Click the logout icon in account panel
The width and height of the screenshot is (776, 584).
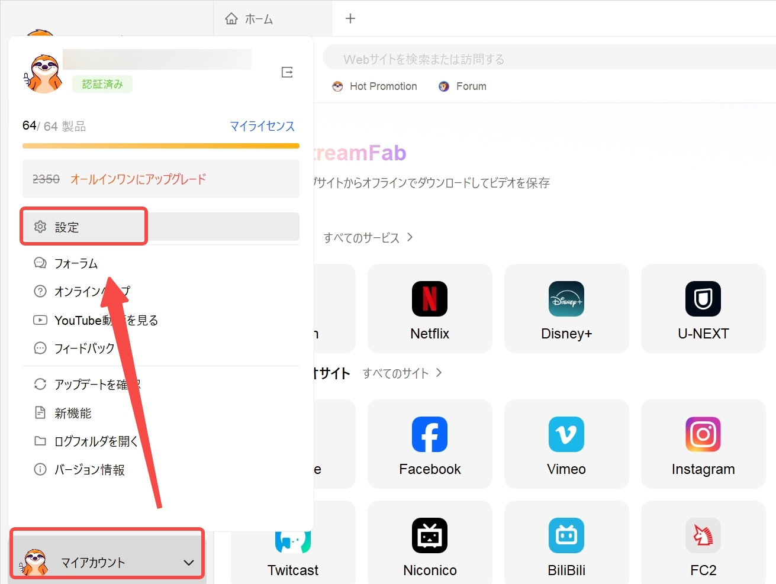tap(287, 72)
